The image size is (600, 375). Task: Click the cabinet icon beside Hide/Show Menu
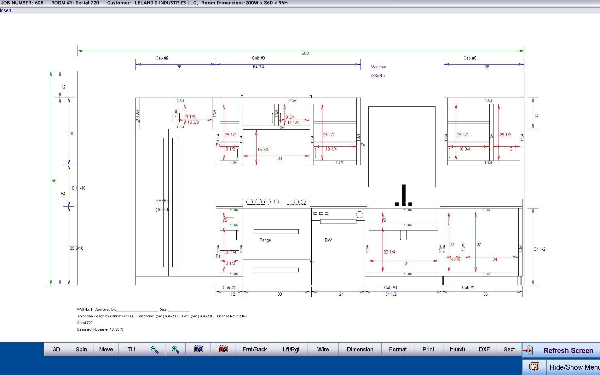534,367
